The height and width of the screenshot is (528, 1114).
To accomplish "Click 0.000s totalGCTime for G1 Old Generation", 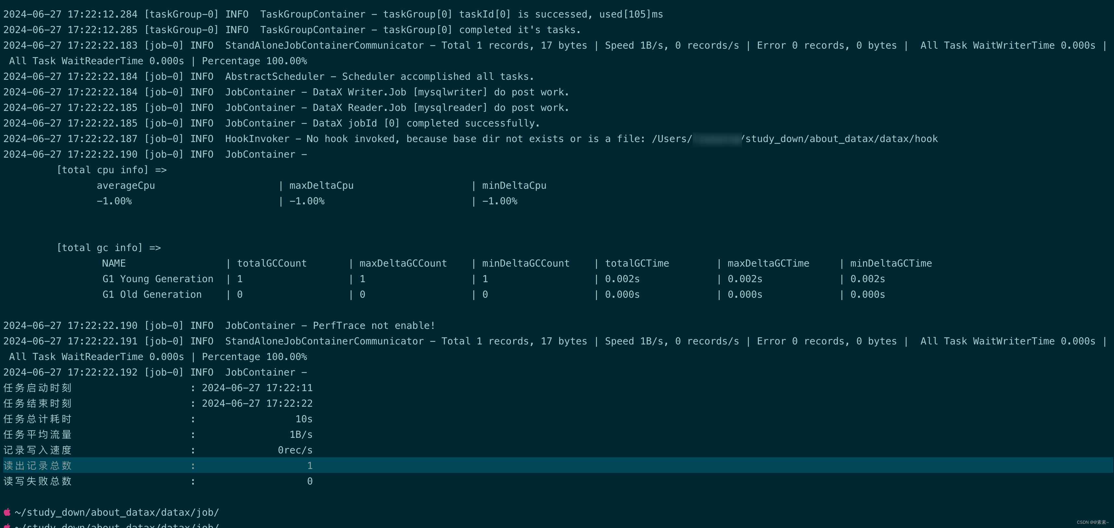I will [622, 294].
